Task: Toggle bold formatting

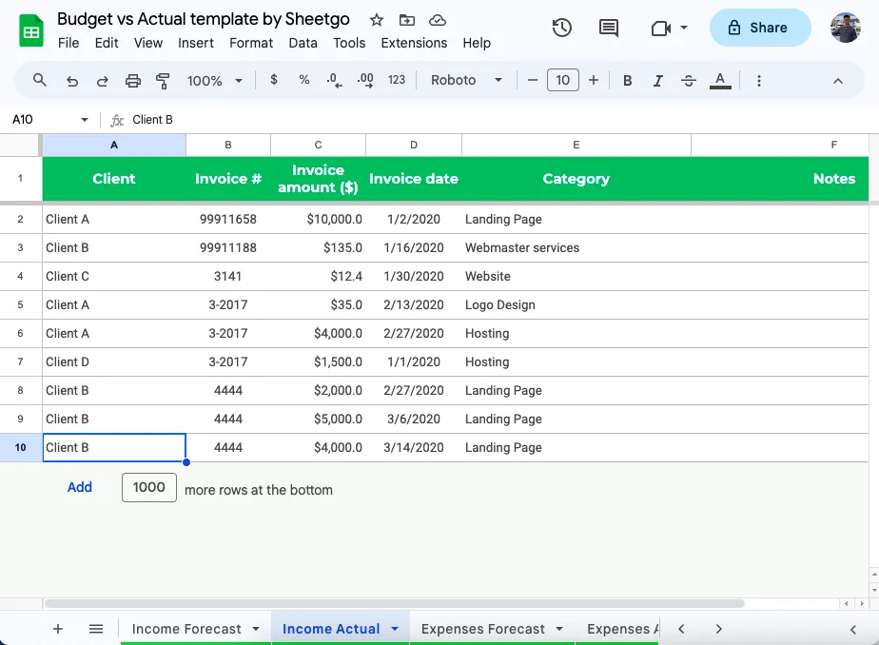Action: coord(628,81)
